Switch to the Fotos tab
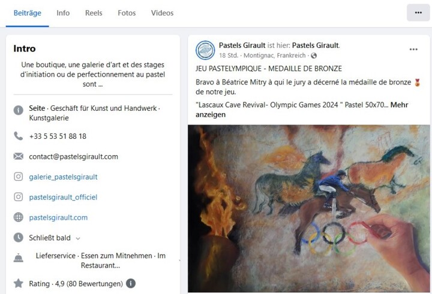Screen dimensions: 432x294 [127, 13]
